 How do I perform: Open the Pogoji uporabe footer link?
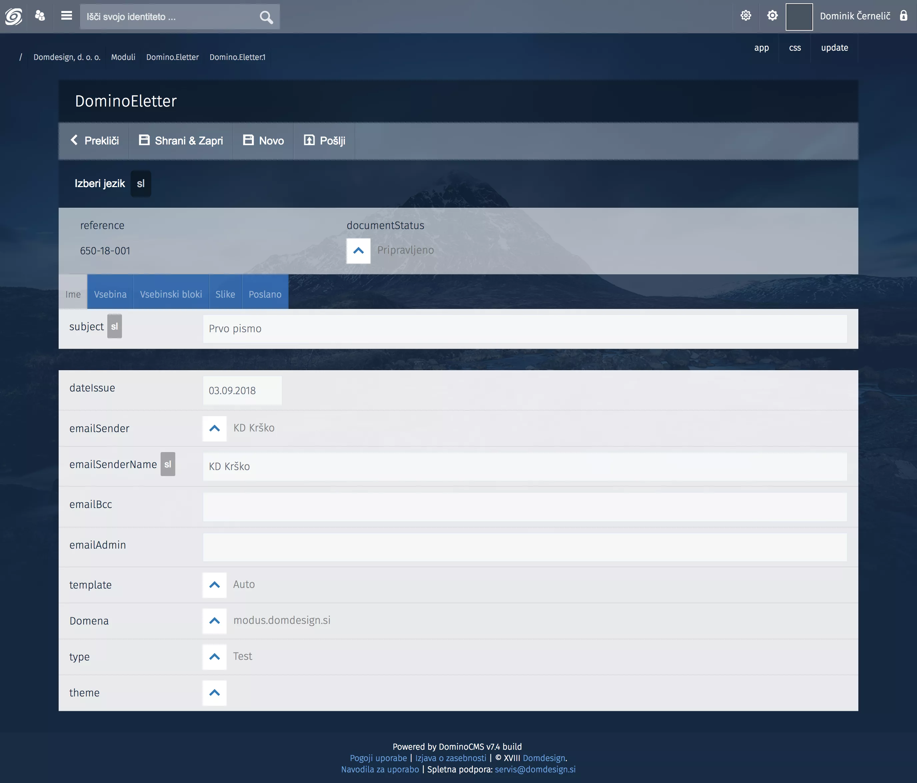point(378,758)
